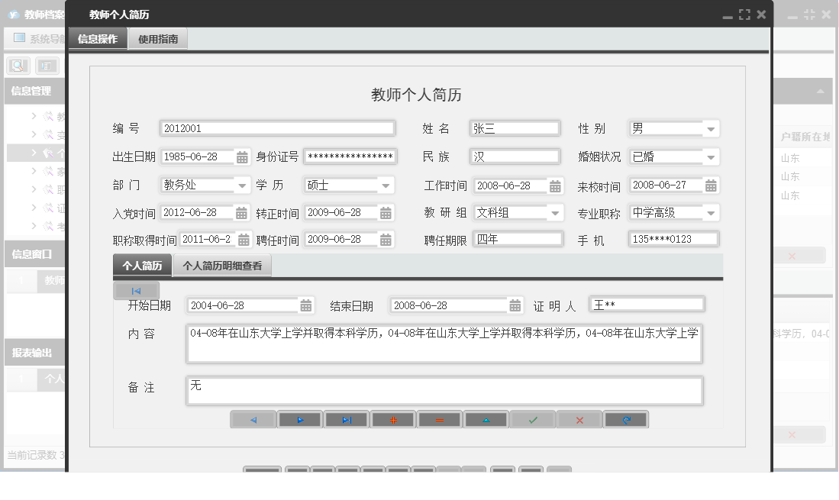Click search icon in background toolbar
839x500 pixels.
click(x=18, y=66)
